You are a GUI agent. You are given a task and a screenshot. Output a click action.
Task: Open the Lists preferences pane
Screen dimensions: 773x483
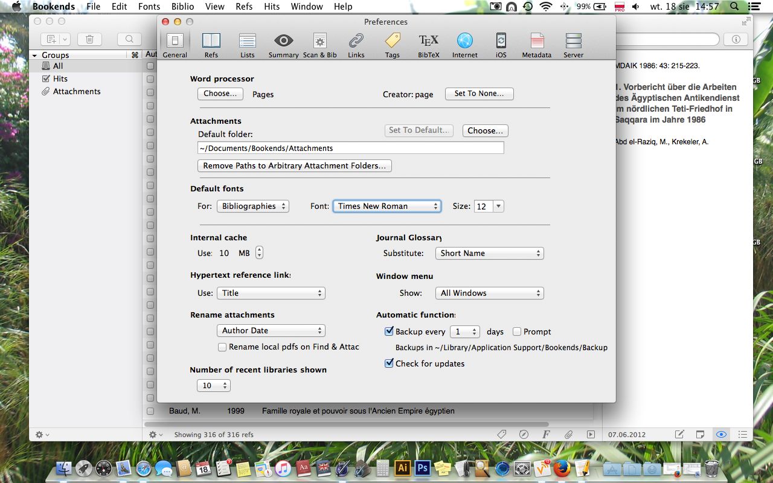[x=248, y=45]
